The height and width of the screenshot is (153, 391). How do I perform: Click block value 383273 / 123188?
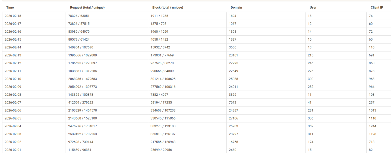point(163,126)
